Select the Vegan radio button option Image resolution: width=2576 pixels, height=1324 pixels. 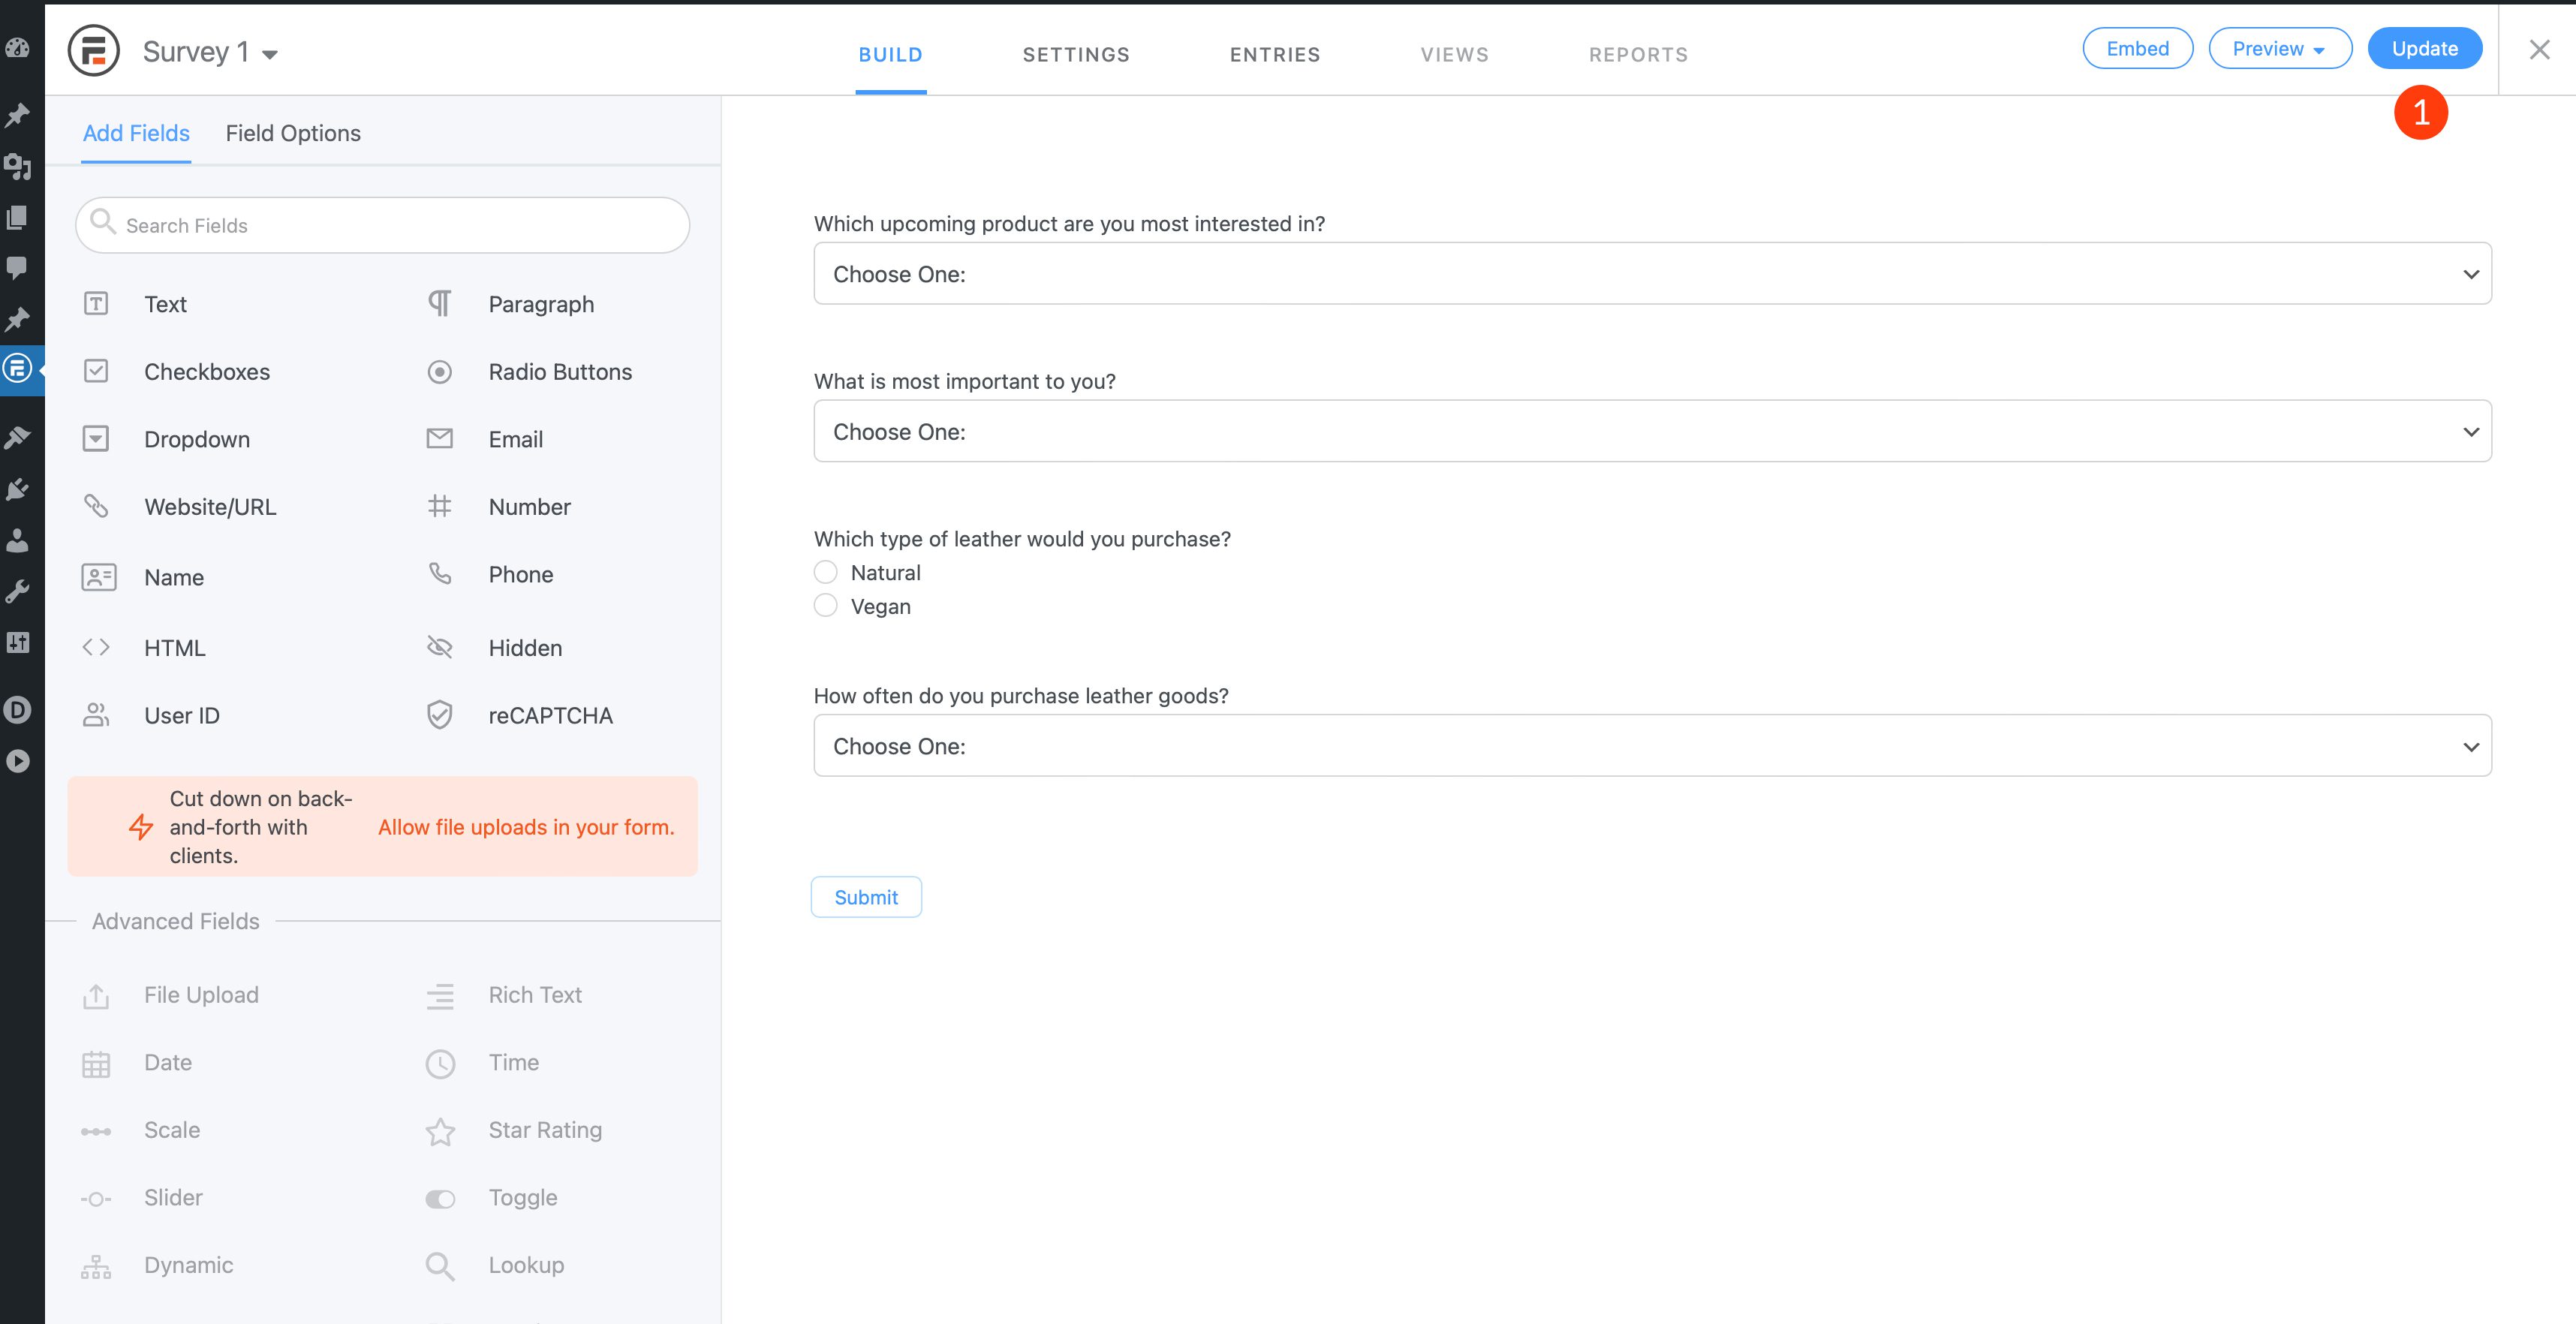tap(826, 605)
